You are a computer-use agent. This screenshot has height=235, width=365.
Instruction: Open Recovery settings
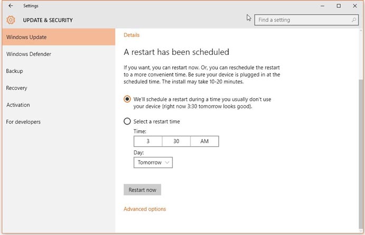pyautogui.click(x=59, y=88)
